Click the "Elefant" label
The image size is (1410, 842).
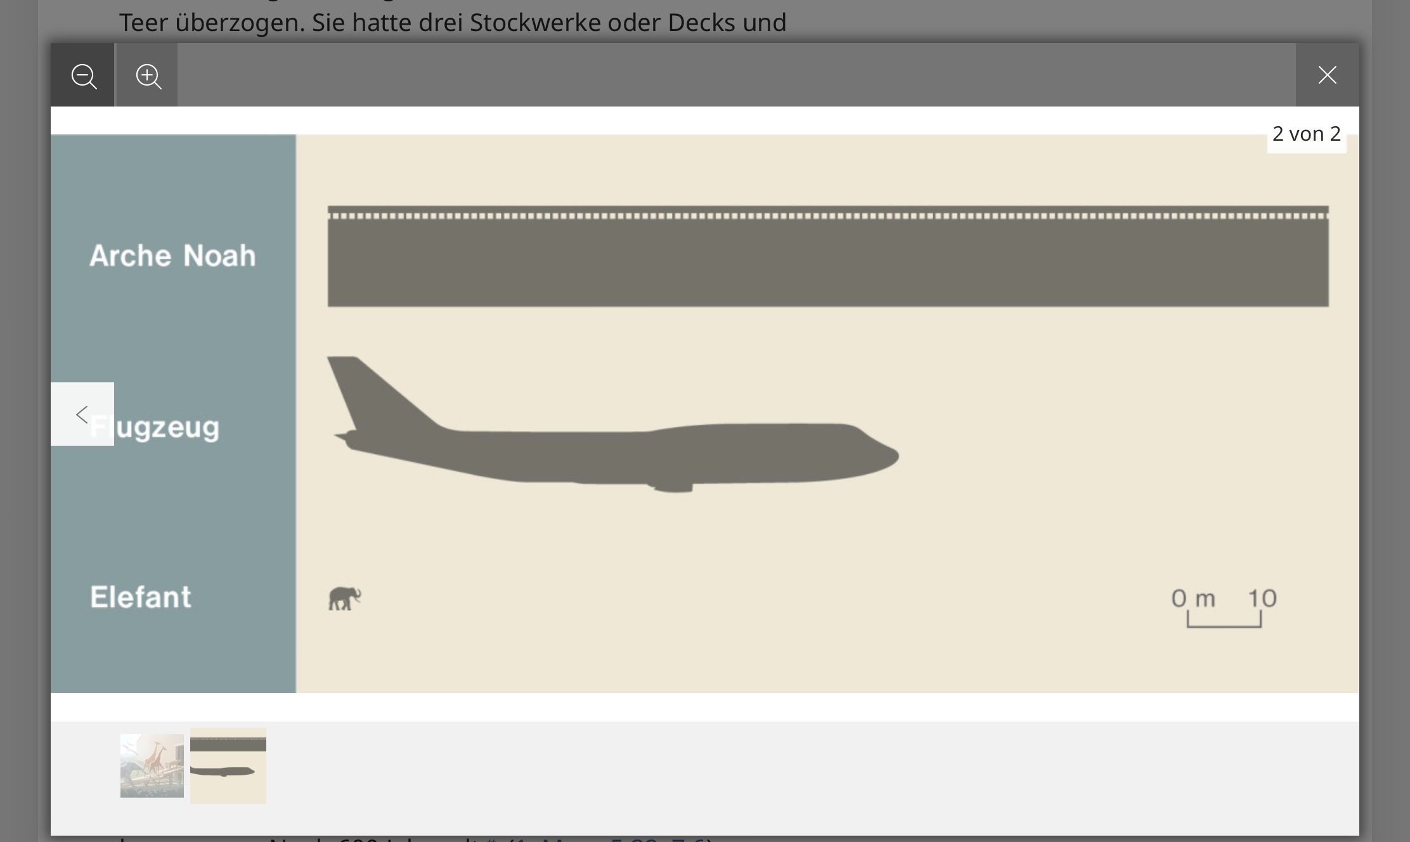click(x=140, y=597)
